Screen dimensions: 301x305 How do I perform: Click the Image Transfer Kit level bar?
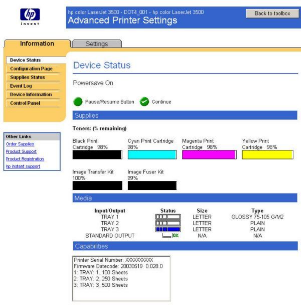pyautogui.click(x=98, y=186)
